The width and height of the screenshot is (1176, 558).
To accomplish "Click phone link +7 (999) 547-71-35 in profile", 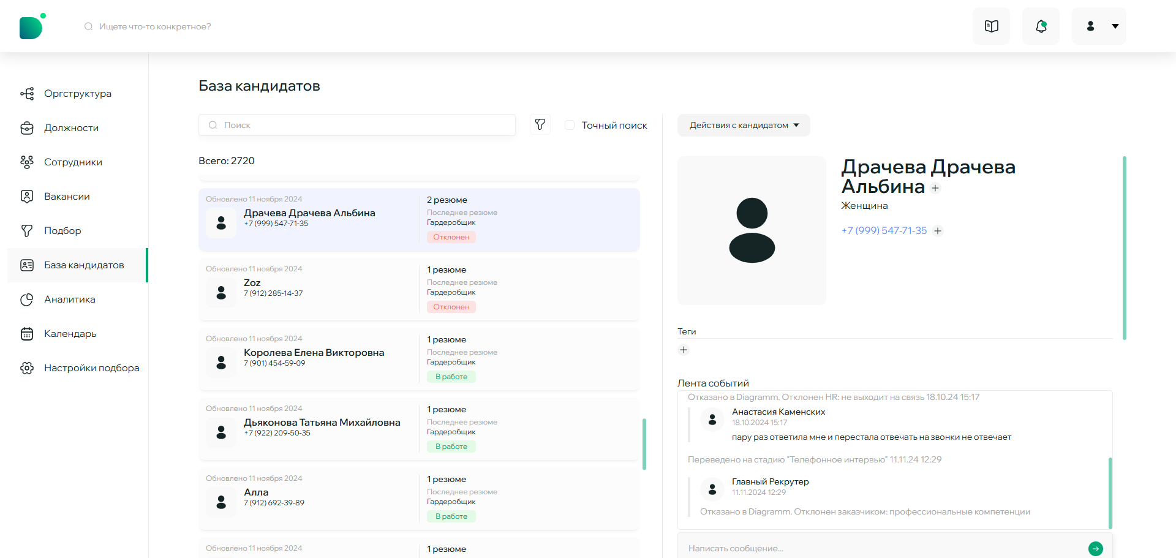I will coord(884,231).
